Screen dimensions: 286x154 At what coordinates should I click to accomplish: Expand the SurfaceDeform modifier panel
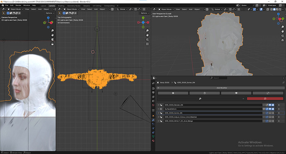click(158, 109)
